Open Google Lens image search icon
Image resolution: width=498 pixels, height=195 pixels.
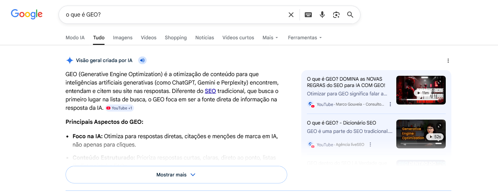point(336,15)
